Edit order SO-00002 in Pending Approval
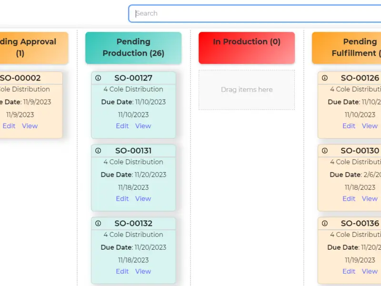 [x=9, y=126]
